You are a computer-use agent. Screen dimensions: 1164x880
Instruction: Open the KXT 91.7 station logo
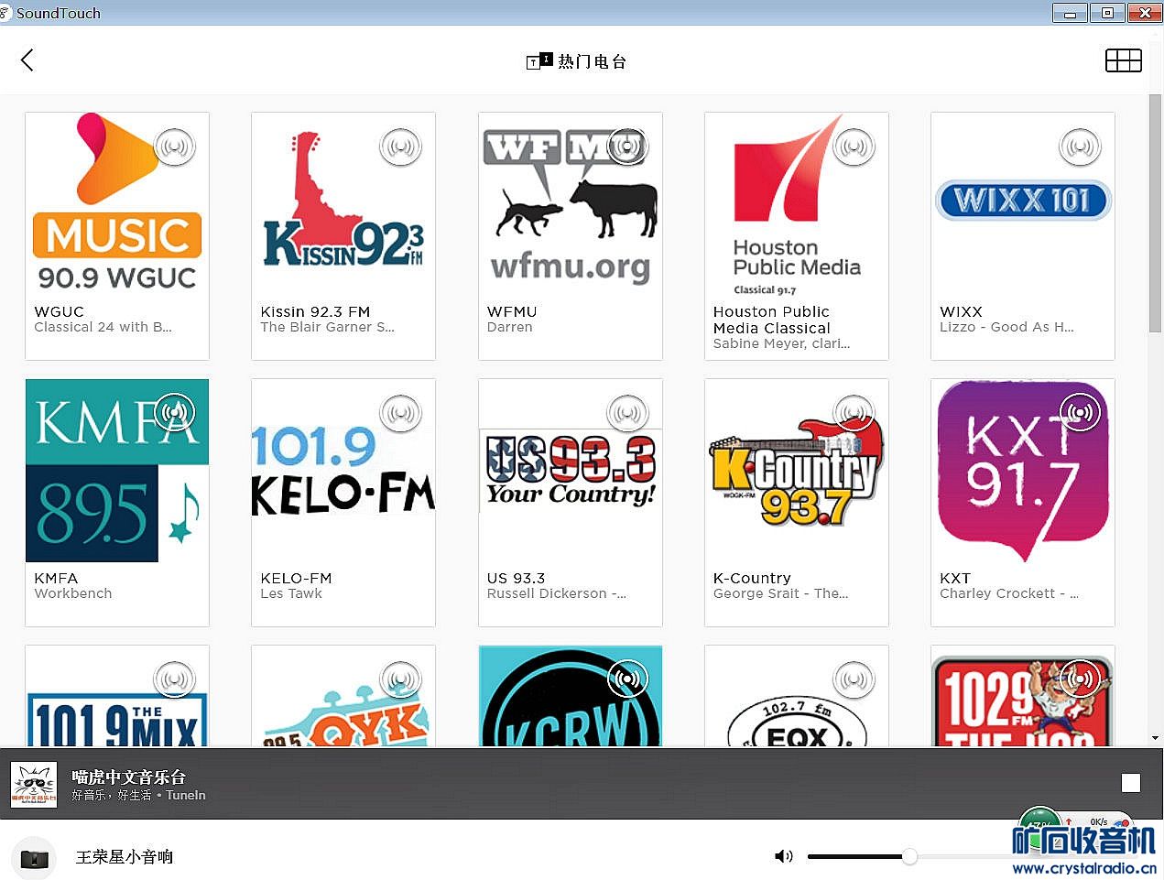pos(1023,471)
